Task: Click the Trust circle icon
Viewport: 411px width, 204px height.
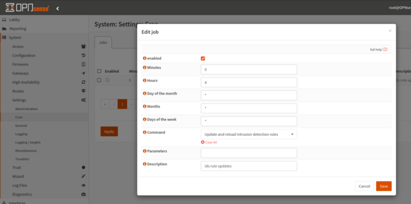Action: point(83,168)
